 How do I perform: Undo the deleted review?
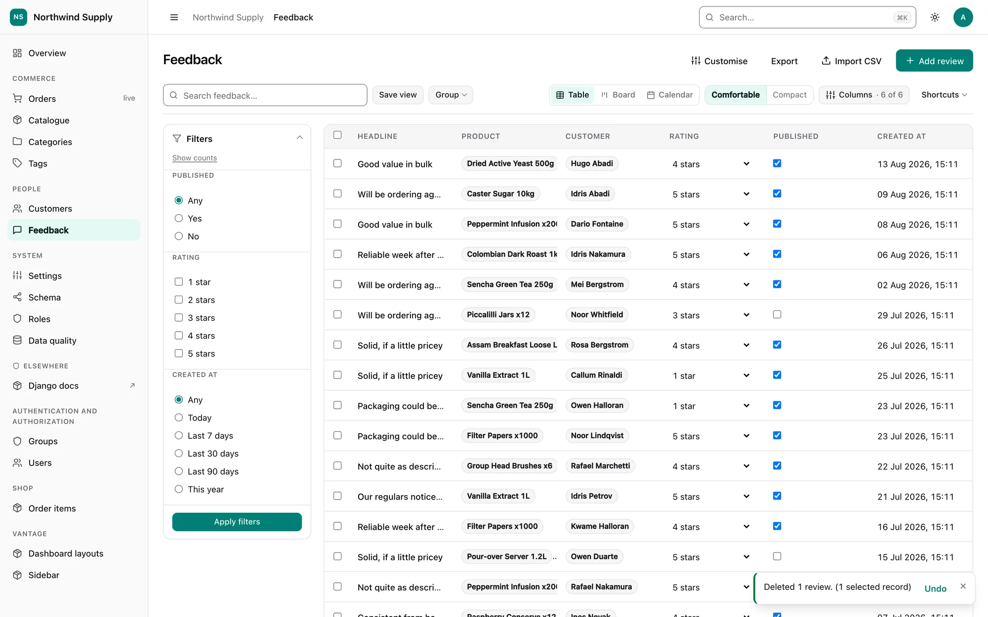[x=935, y=588]
